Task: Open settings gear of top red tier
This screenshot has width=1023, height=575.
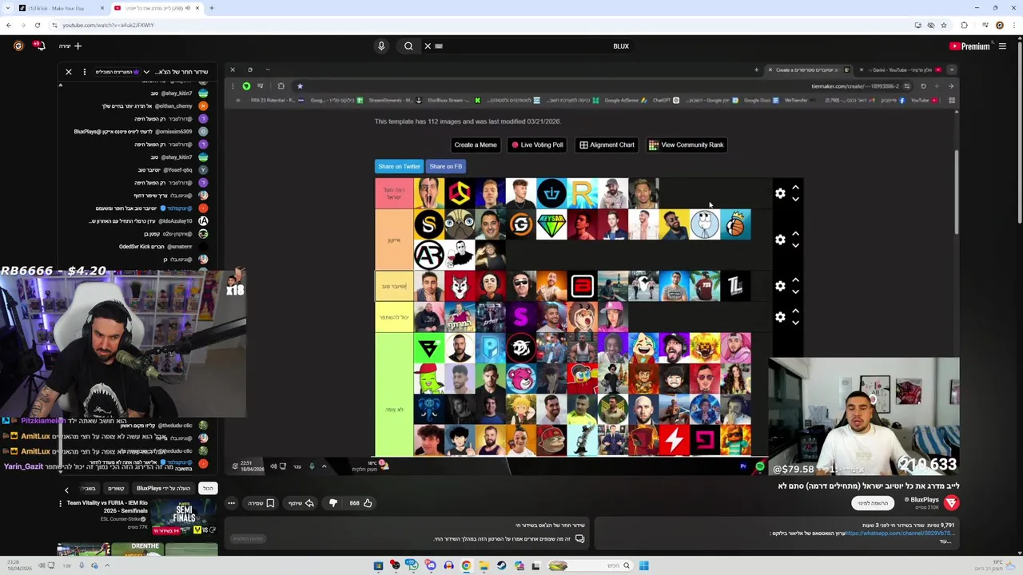Action: (780, 193)
